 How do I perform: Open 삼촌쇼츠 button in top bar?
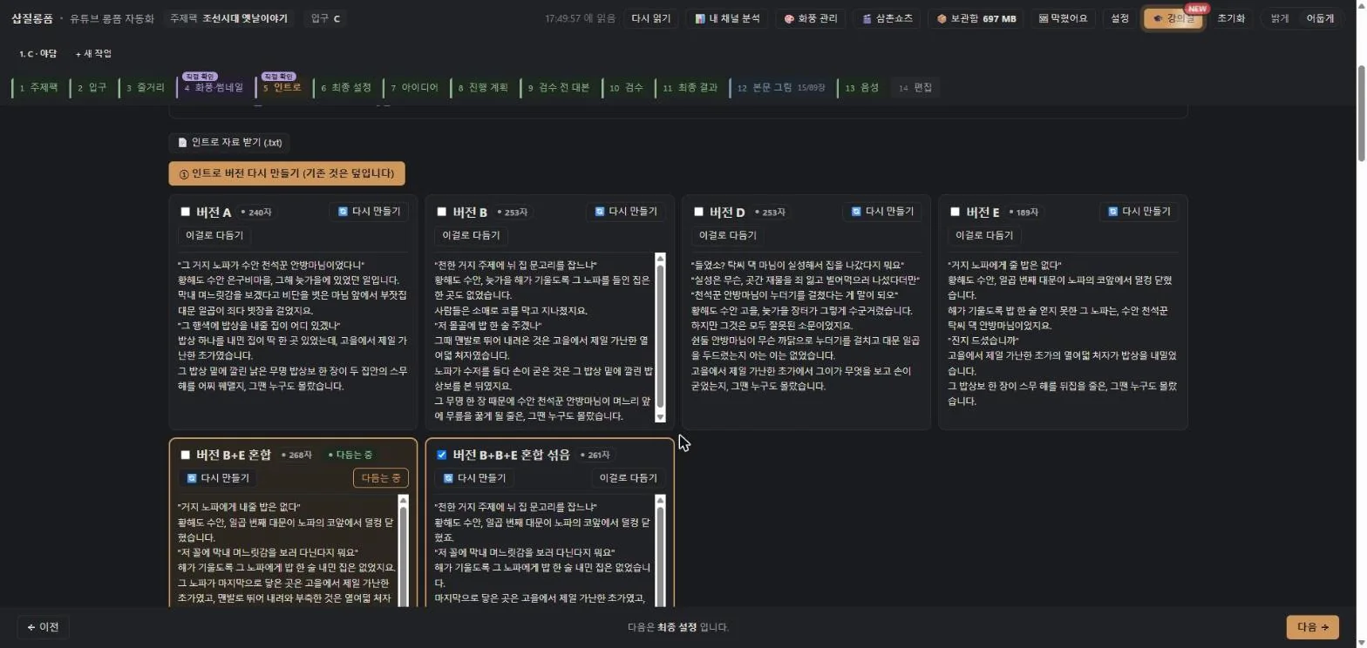[x=887, y=18]
